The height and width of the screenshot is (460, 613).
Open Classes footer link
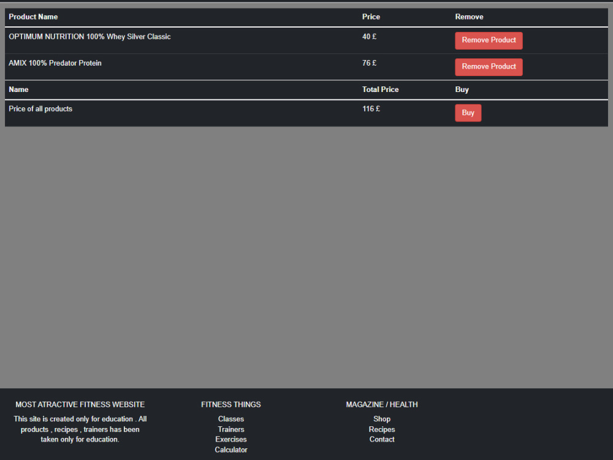tap(230, 419)
